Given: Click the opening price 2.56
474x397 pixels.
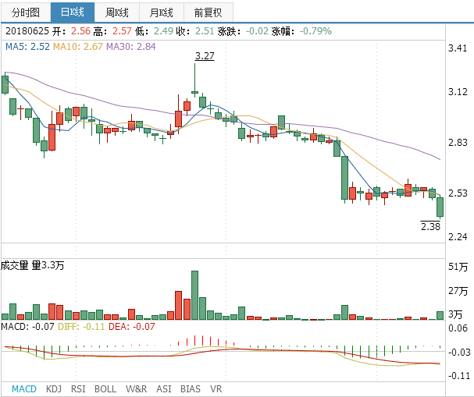Looking at the screenshot, I should [80, 30].
